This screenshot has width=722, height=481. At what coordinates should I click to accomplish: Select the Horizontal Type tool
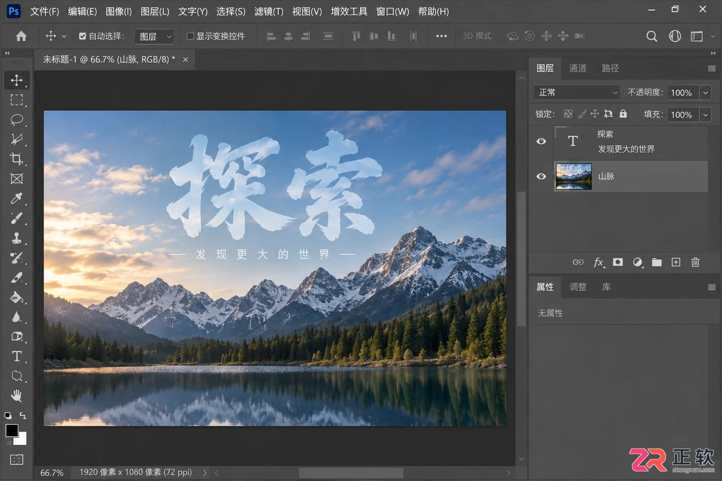pyautogui.click(x=17, y=356)
